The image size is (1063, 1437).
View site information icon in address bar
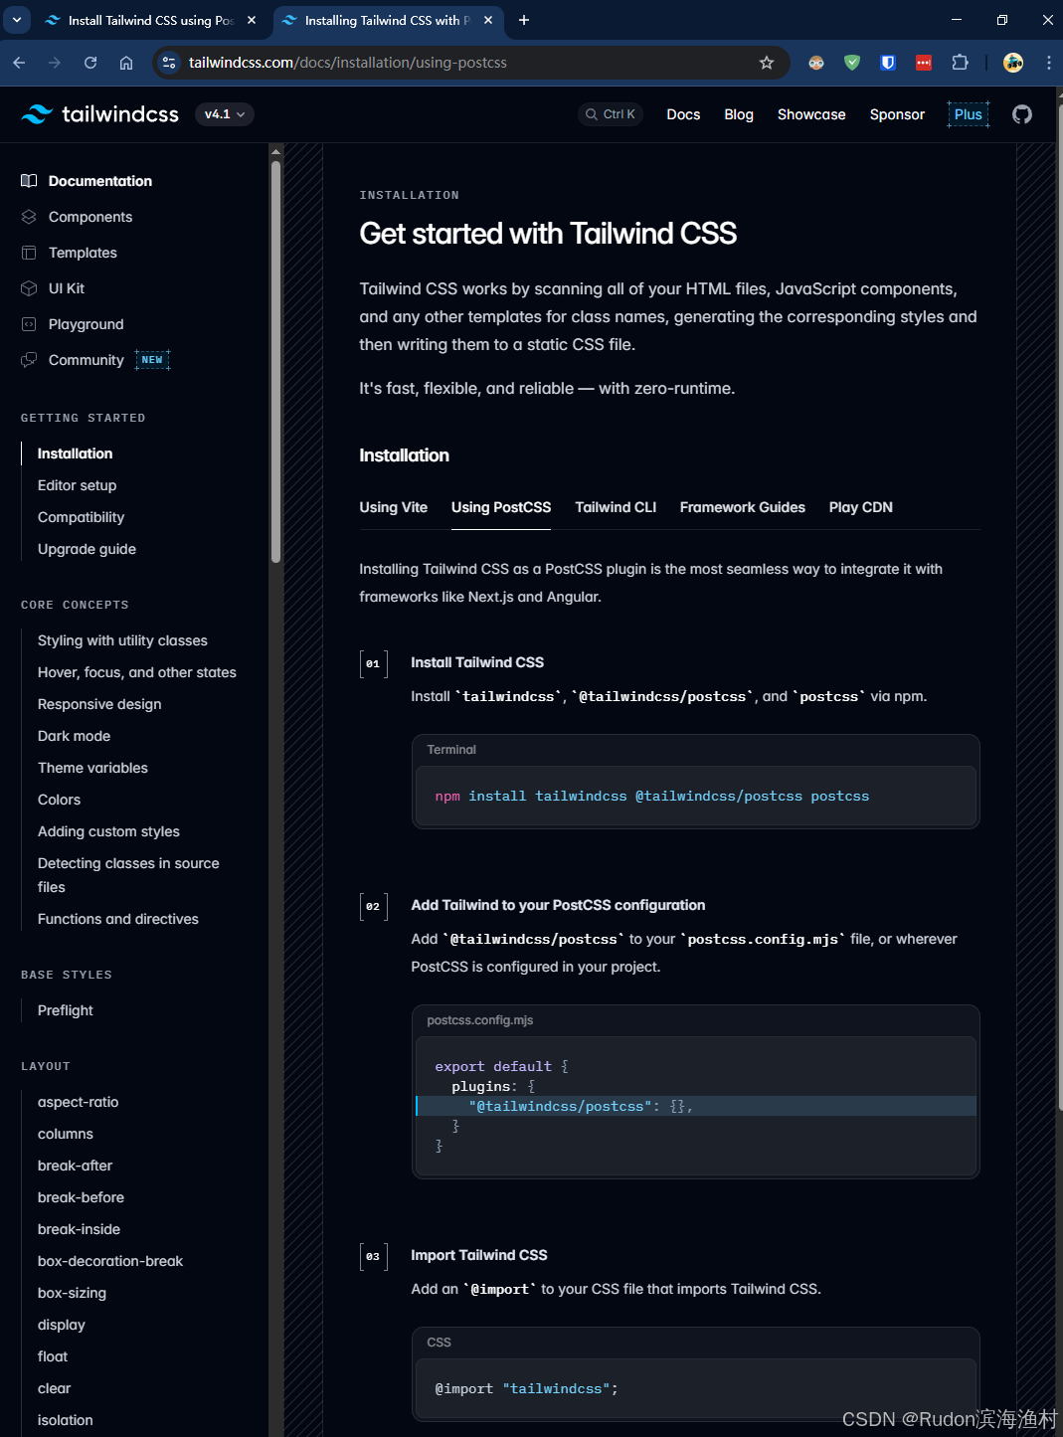coord(169,63)
